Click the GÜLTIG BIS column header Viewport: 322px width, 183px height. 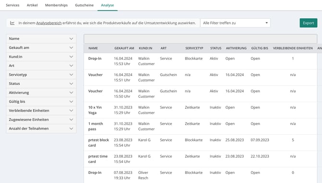pyautogui.click(x=260, y=48)
